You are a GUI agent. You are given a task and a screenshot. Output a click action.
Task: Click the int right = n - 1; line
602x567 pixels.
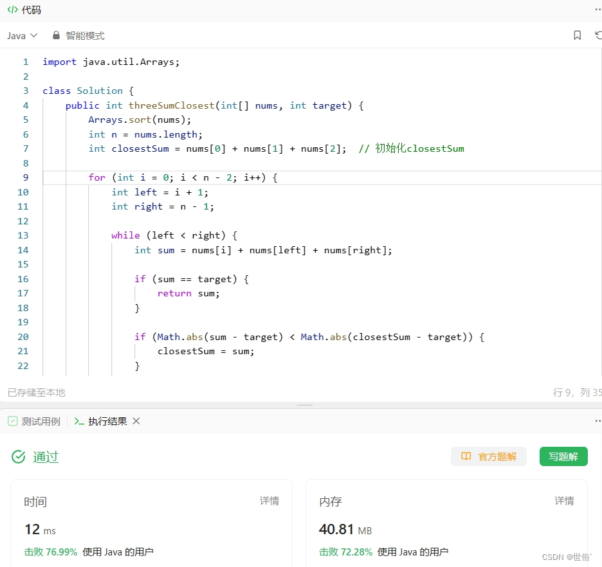[163, 207]
